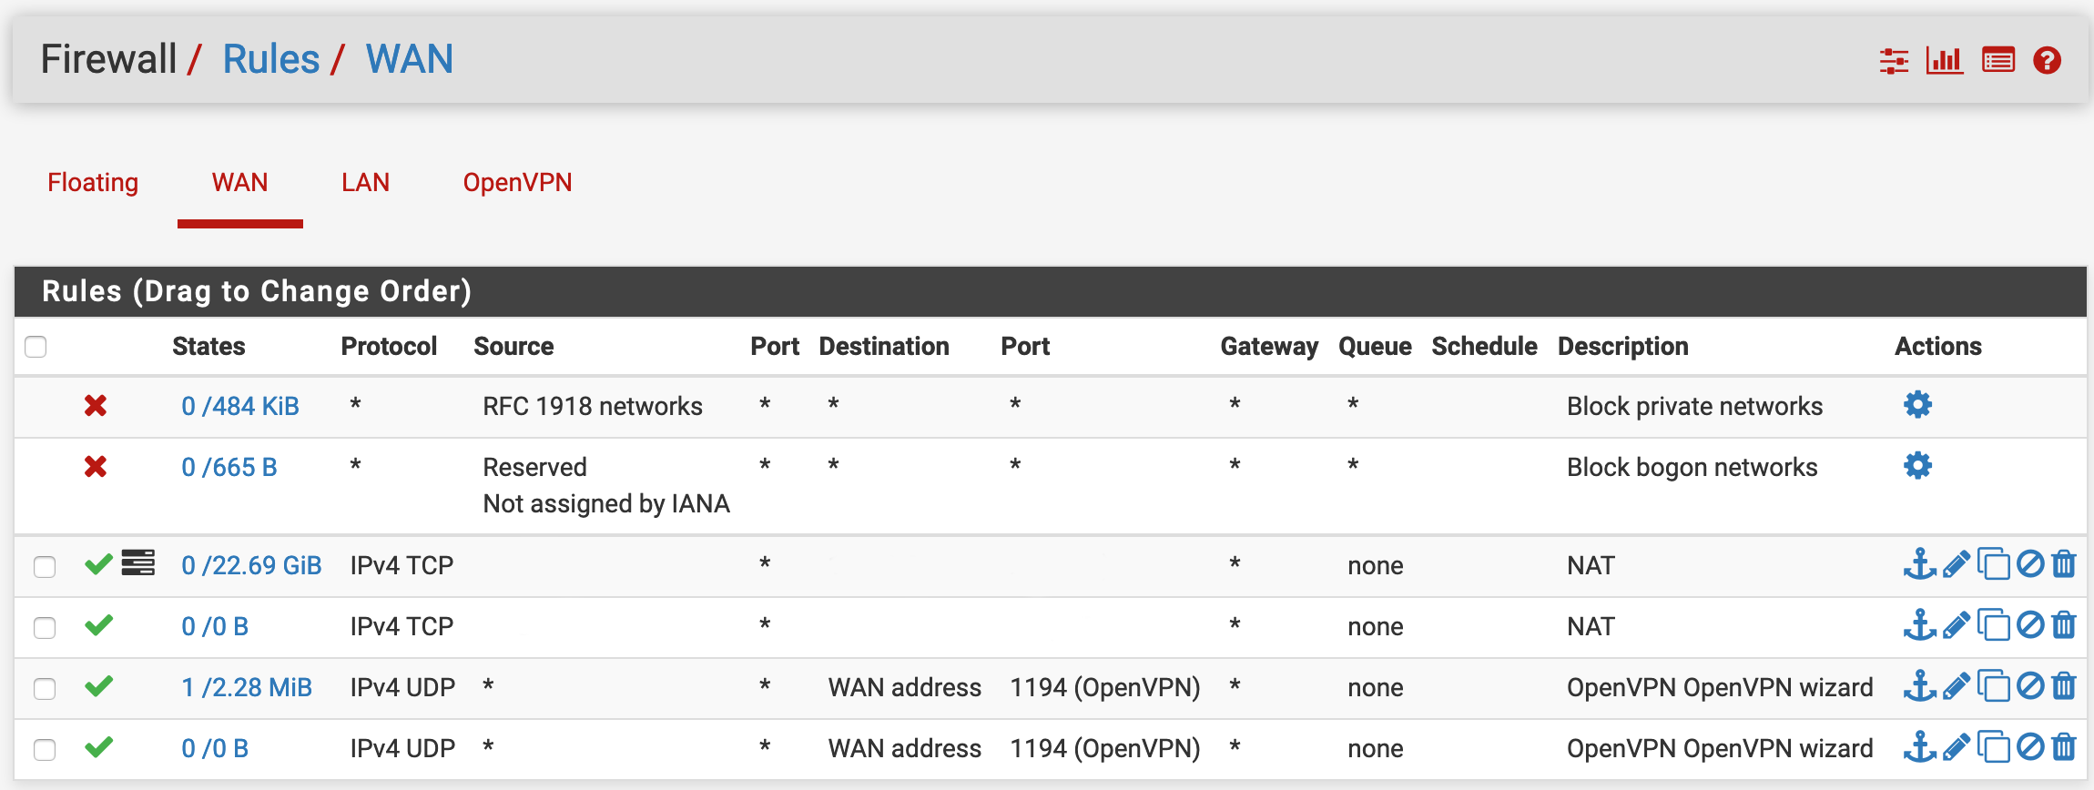Switch to the Floating tab

coord(93,183)
